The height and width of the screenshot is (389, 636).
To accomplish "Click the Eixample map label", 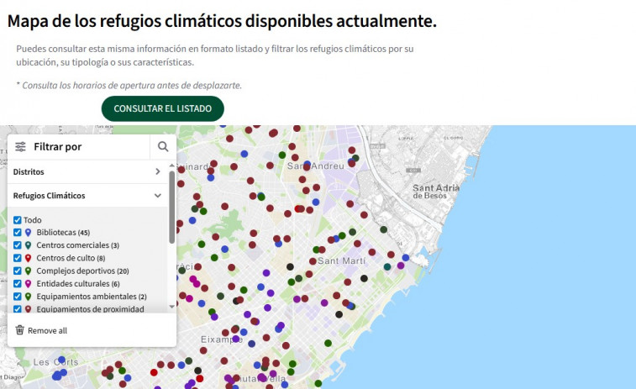I will tap(222, 339).
